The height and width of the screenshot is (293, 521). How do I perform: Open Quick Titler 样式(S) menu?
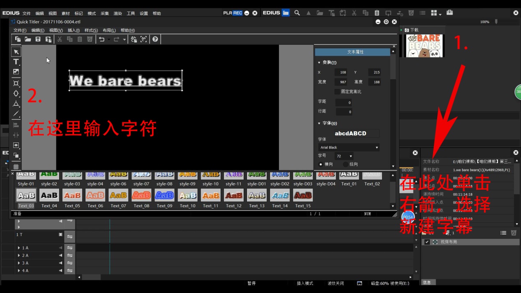tap(91, 30)
